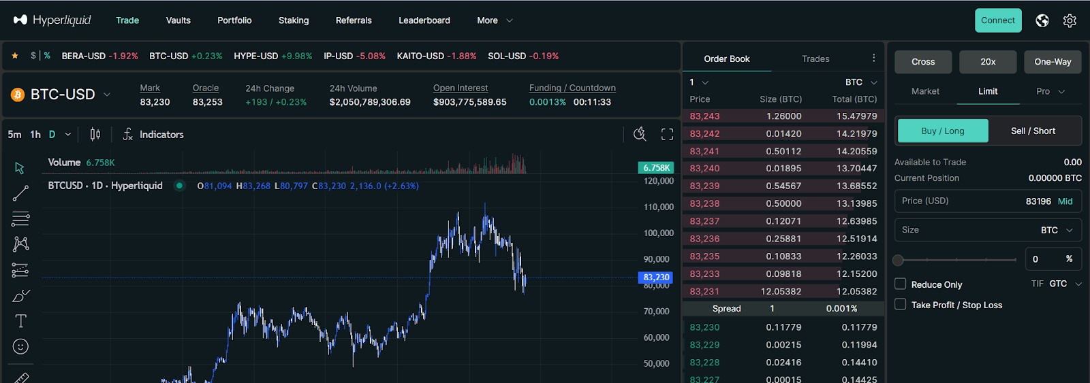
Task: Open the candlestick chart style icon
Action: coord(95,135)
